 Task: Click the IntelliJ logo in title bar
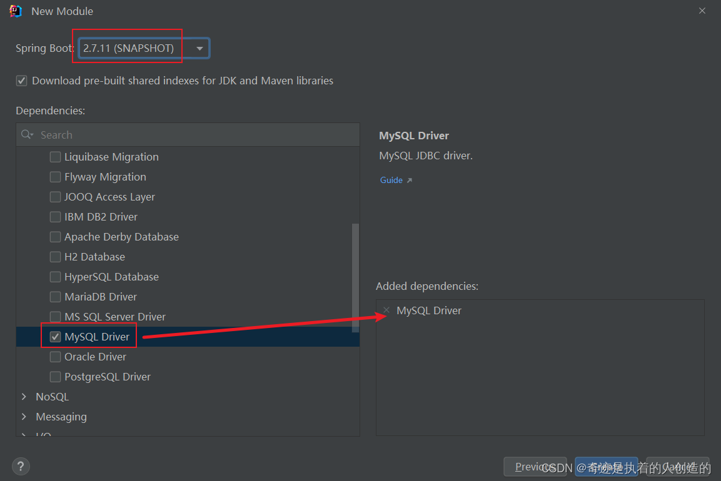click(x=15, y=11)
